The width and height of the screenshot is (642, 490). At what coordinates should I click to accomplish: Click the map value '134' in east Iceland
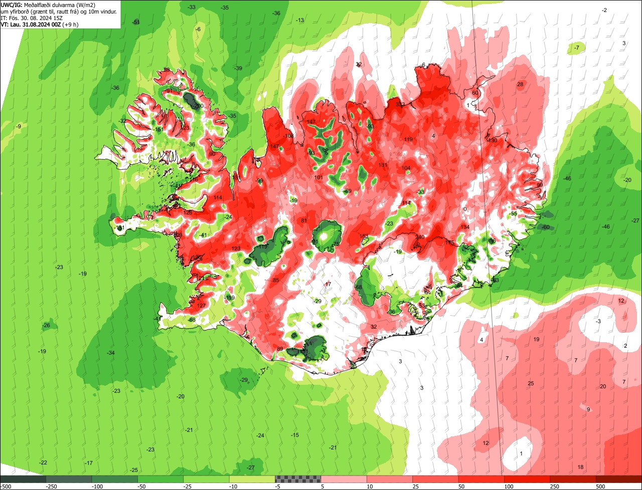point(465,227)
